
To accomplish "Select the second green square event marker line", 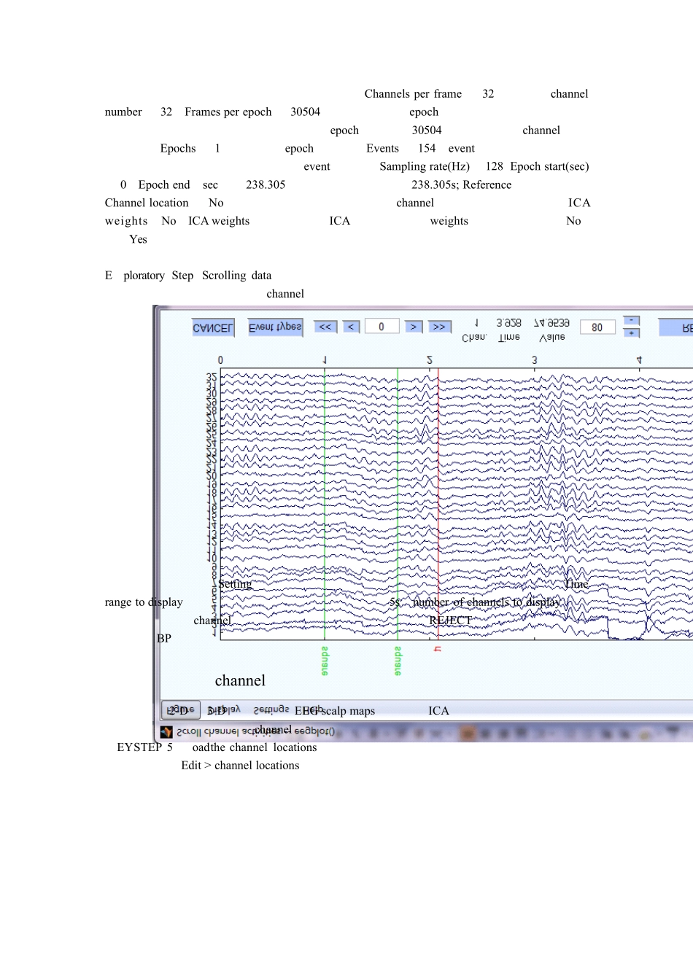I will coord(398,504).
